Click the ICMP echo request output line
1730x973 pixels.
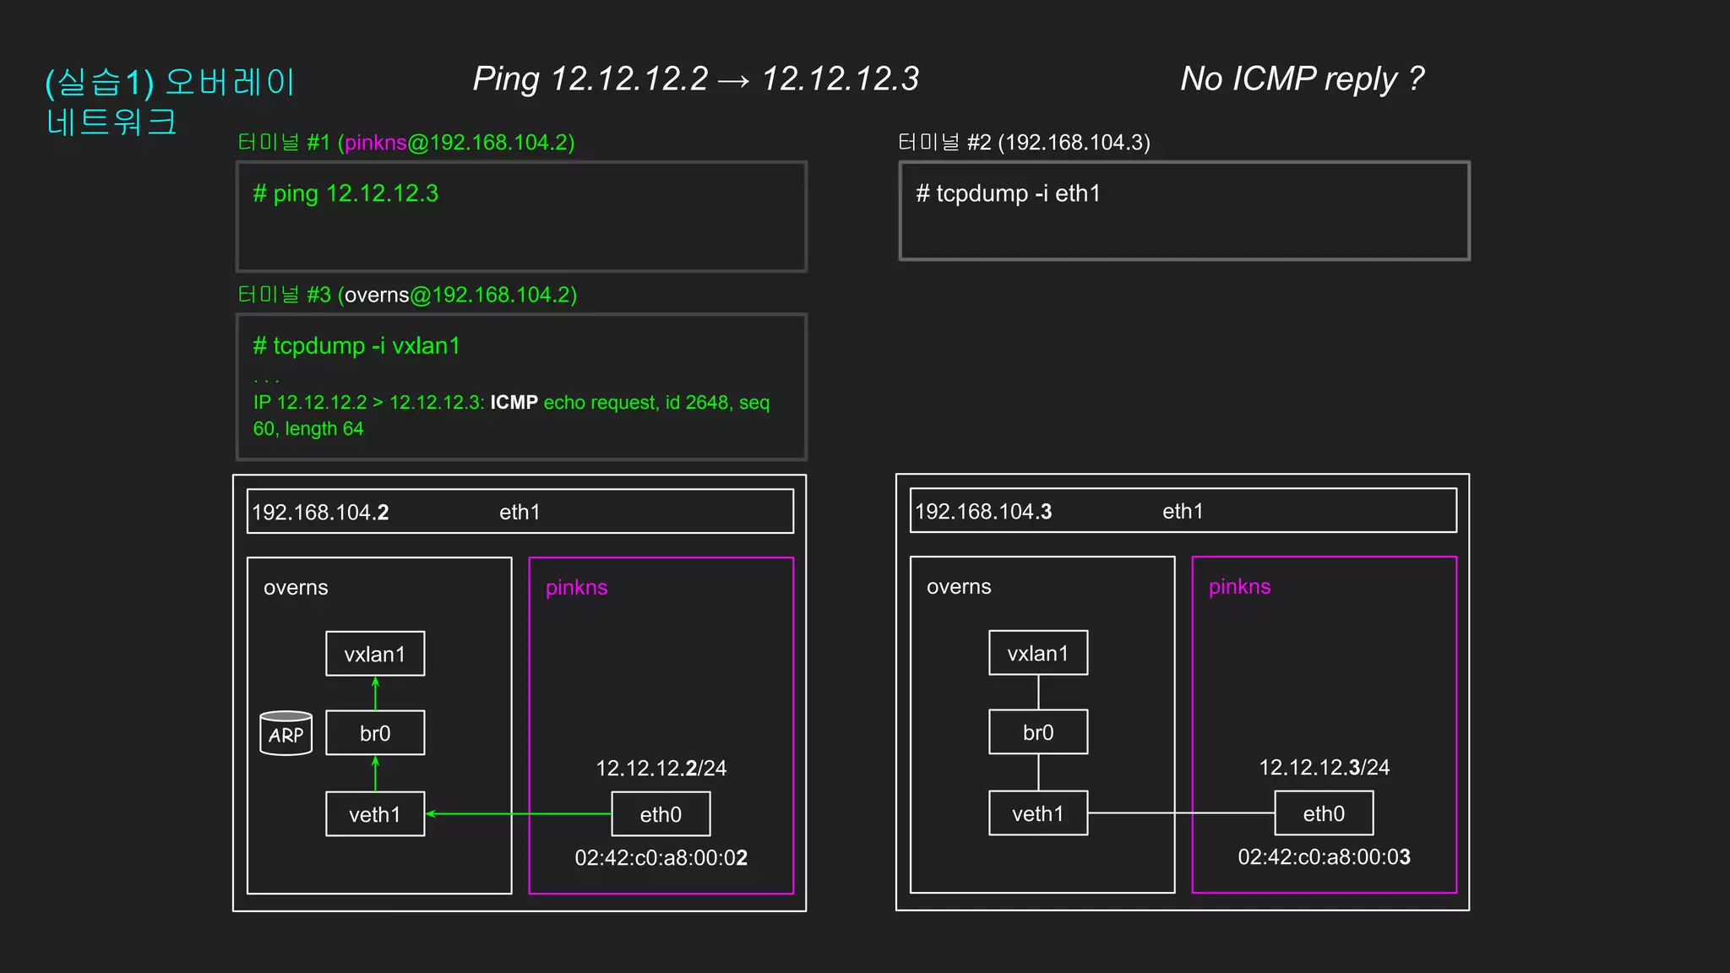point(511,403)
